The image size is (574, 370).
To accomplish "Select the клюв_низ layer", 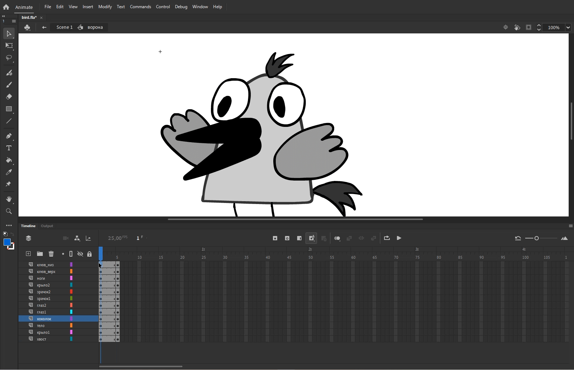I will point(58,265).
